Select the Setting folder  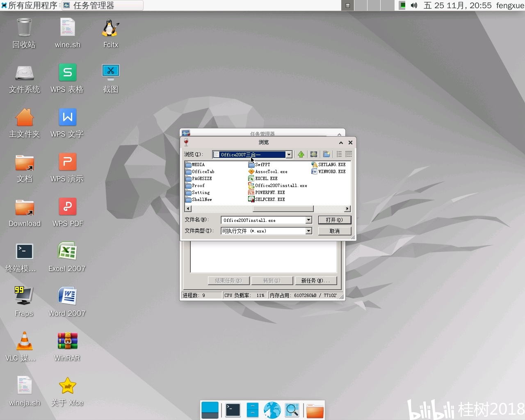(x=198, y=193)
